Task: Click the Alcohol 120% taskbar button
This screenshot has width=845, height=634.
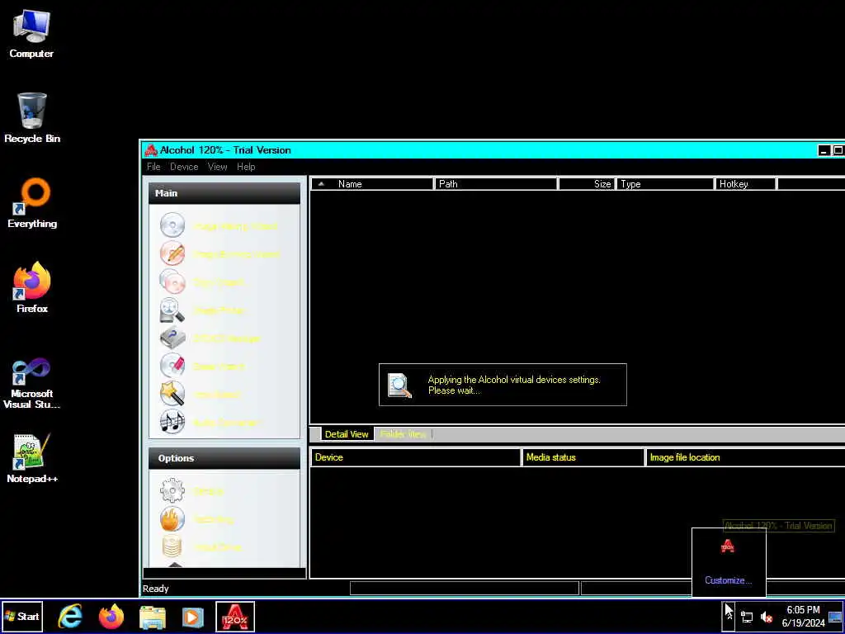Action: (235, 616)
